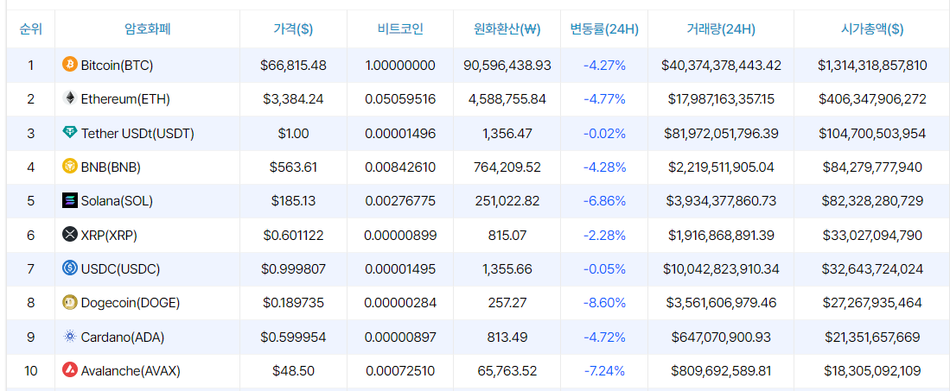Sort by 시가총액($) column header
The height and width of the screenshot is (391, 950).
[x=872, y=28]
